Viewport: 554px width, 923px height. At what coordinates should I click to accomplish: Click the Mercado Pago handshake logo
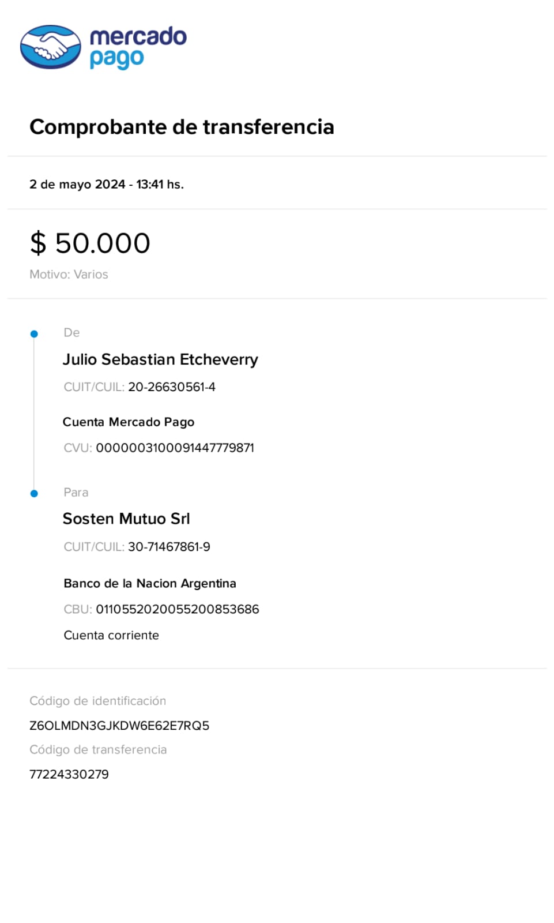51,47
